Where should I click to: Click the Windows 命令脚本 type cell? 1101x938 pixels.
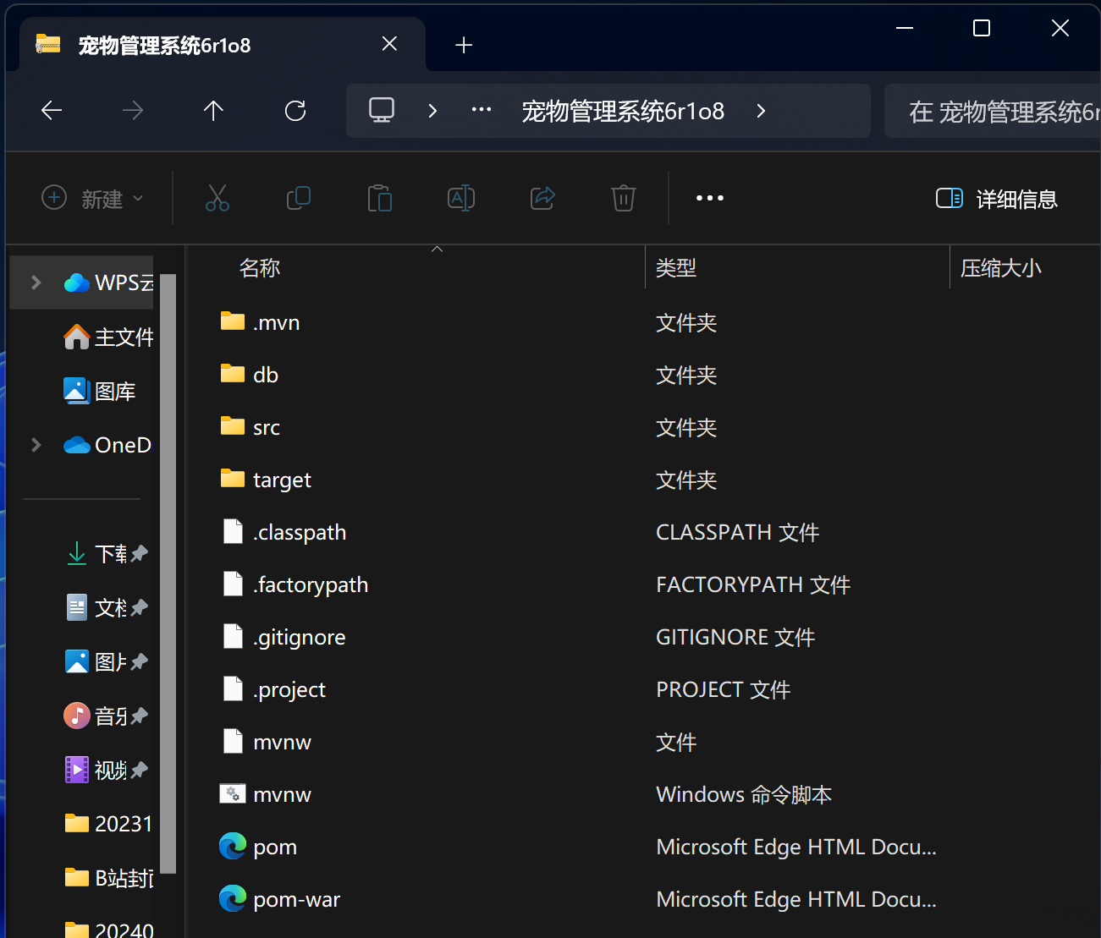(x=744, y=794)
